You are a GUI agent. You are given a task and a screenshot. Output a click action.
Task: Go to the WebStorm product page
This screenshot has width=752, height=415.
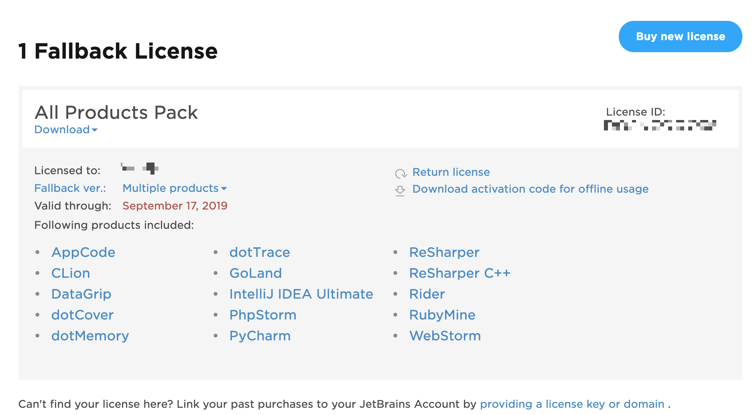(x=445, y=336)
